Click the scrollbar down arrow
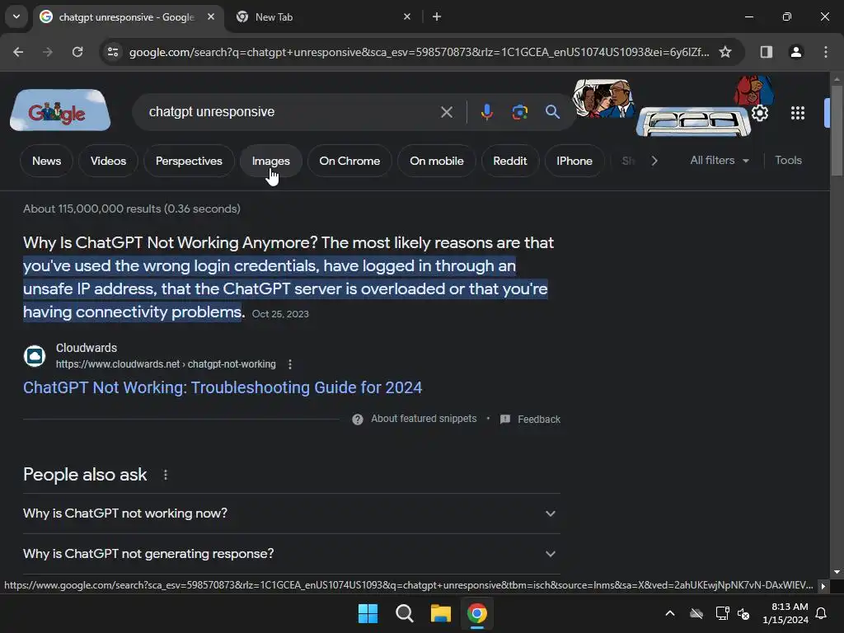The image size is (844, 633). [x=837, y=572]
